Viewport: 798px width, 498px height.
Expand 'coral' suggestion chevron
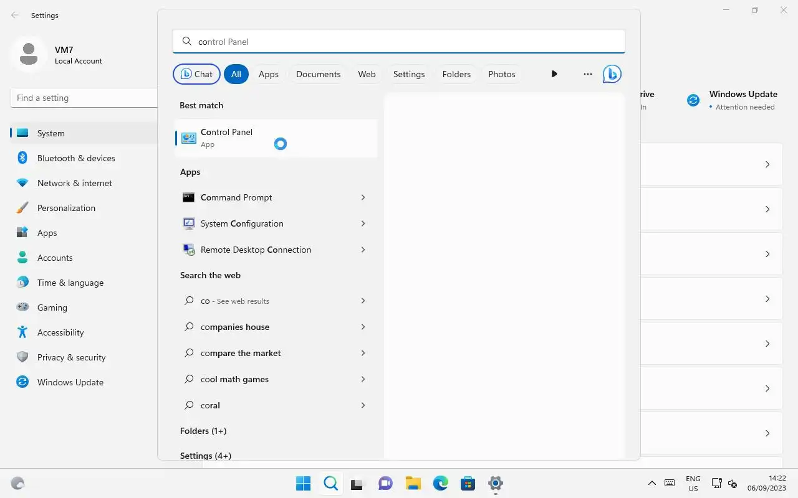[363, 405]
